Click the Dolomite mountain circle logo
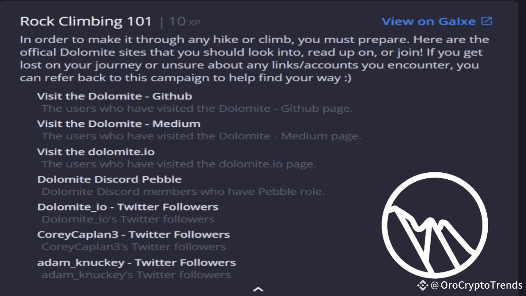The width and height of the screenshot is (526, 296). click(435, 225)
